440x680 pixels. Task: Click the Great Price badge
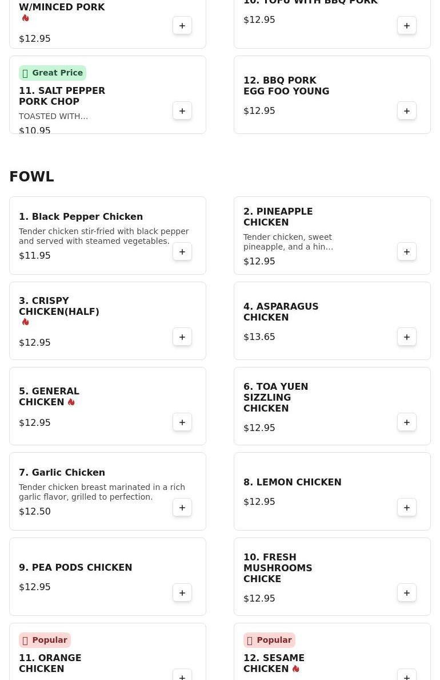[53, 73]
